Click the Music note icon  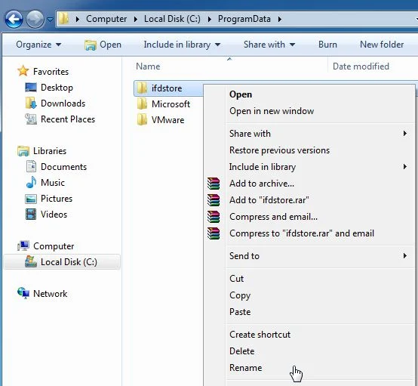point(31,182)
